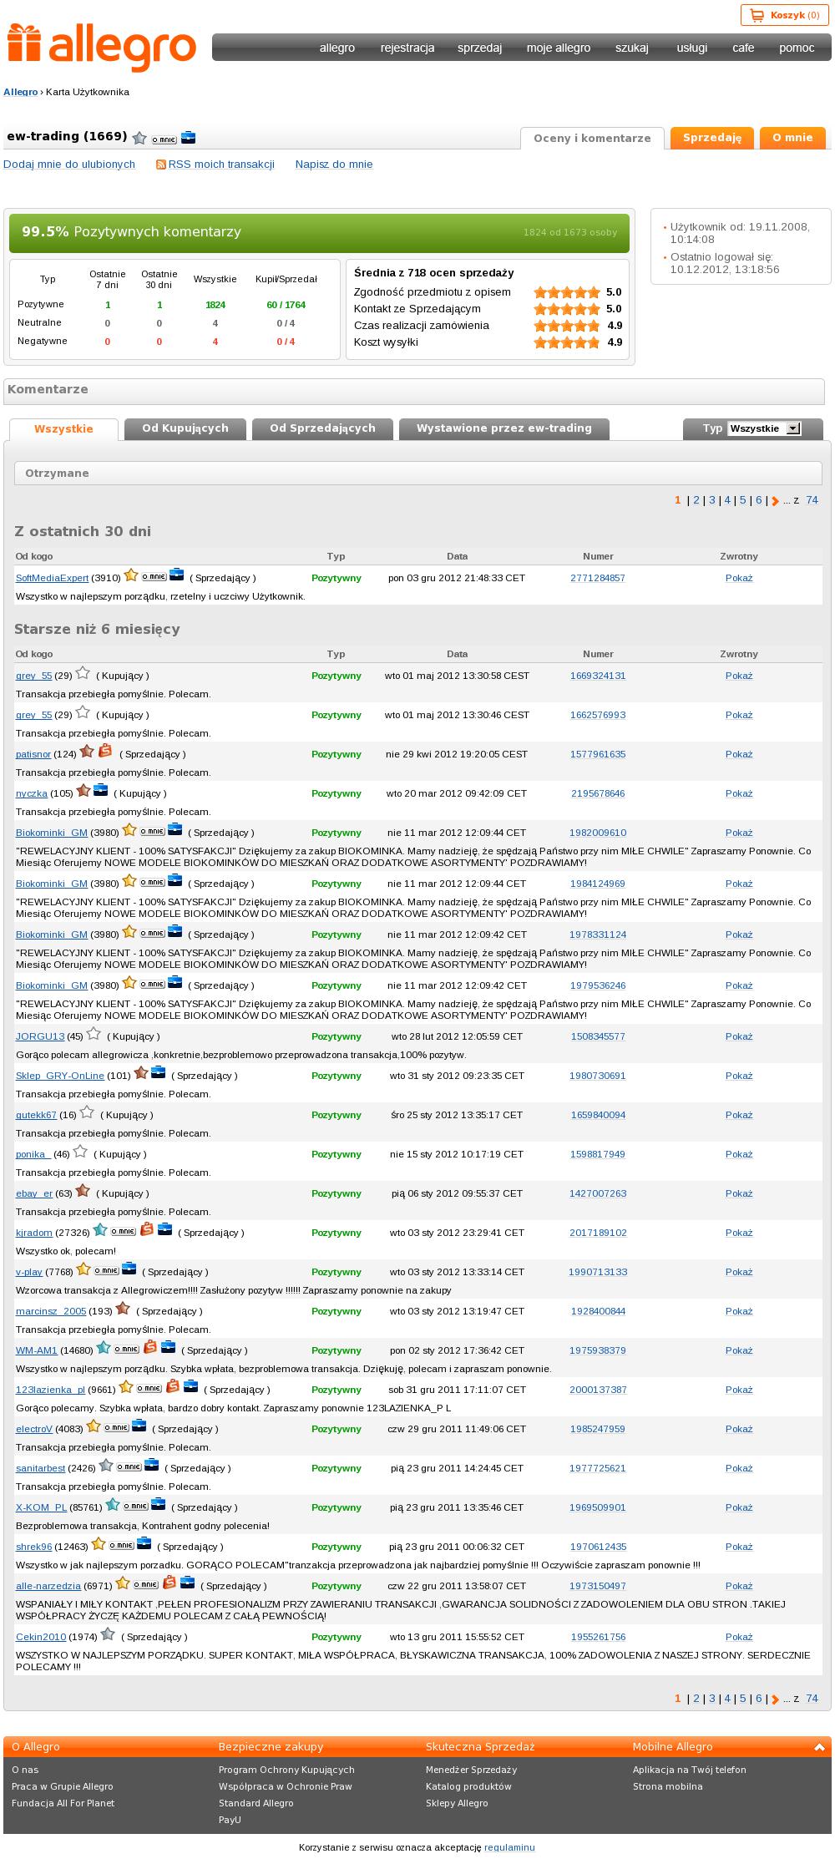Click the star icon next to ebay_er
Viewport: 835px width, 1864px height.
[x=83, y=1190]
